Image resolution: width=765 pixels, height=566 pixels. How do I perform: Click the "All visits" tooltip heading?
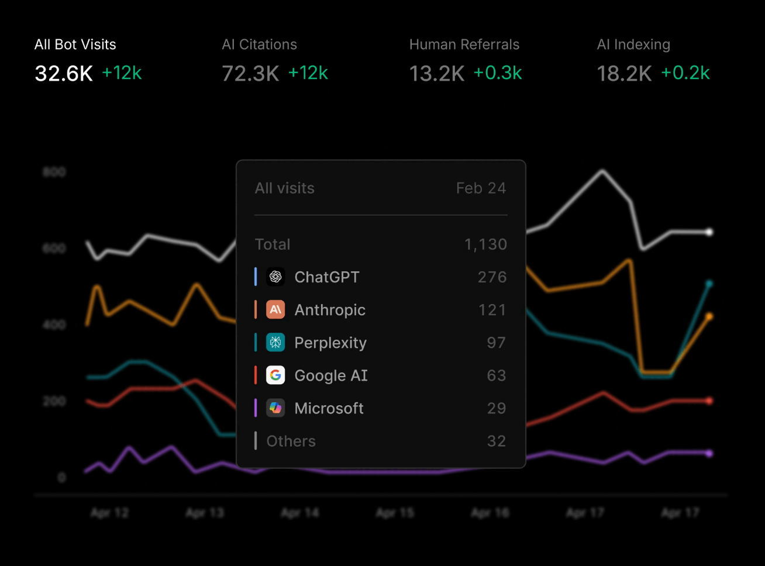[x=285, y=188]
